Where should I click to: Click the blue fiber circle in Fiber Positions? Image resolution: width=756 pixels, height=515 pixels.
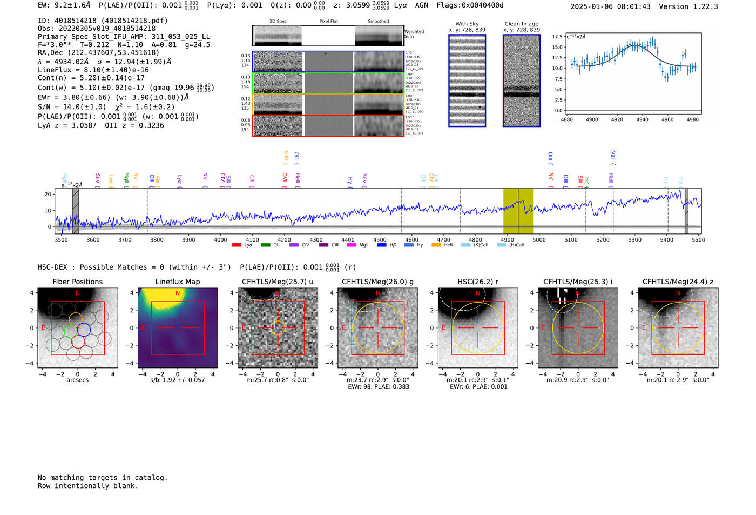[x=83, y=330]
